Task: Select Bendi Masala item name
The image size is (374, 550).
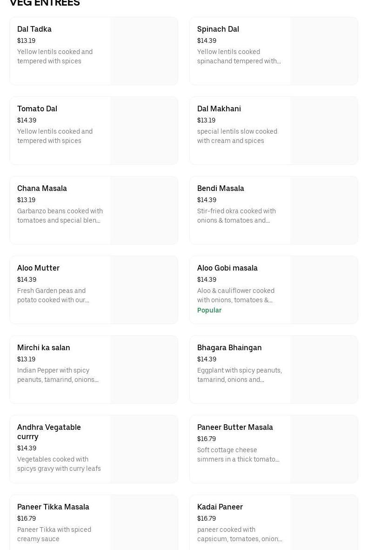Action: point(220,188)
